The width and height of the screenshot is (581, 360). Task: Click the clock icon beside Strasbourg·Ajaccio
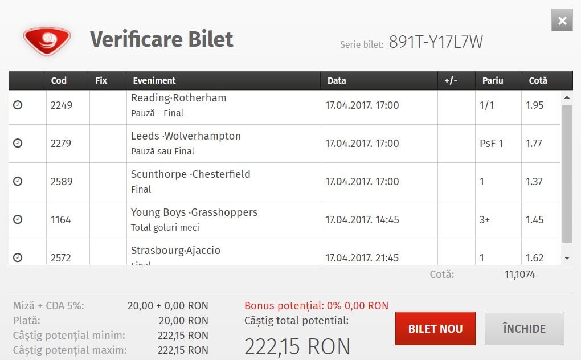[18, 258]
